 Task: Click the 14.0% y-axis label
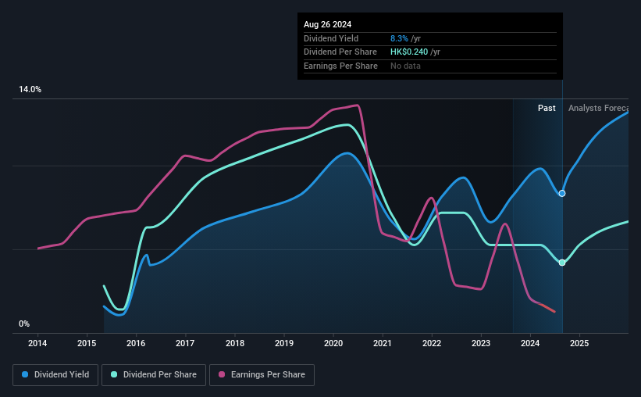click(30, 90)
